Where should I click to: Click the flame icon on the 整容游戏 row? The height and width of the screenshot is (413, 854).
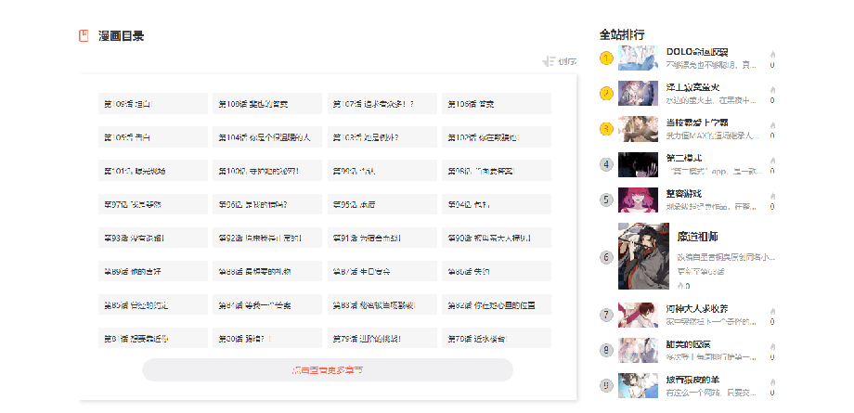(x=772, y=196)
